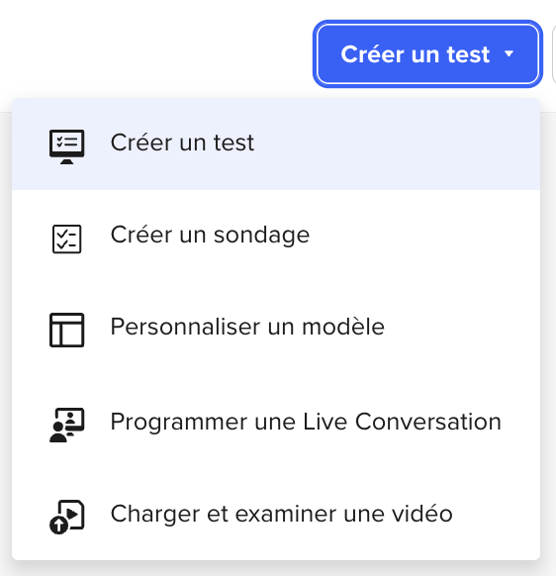Click the highlighted row's blank area right of Créer un test
The image size is (556, 576).
click(x=397, y=144)
